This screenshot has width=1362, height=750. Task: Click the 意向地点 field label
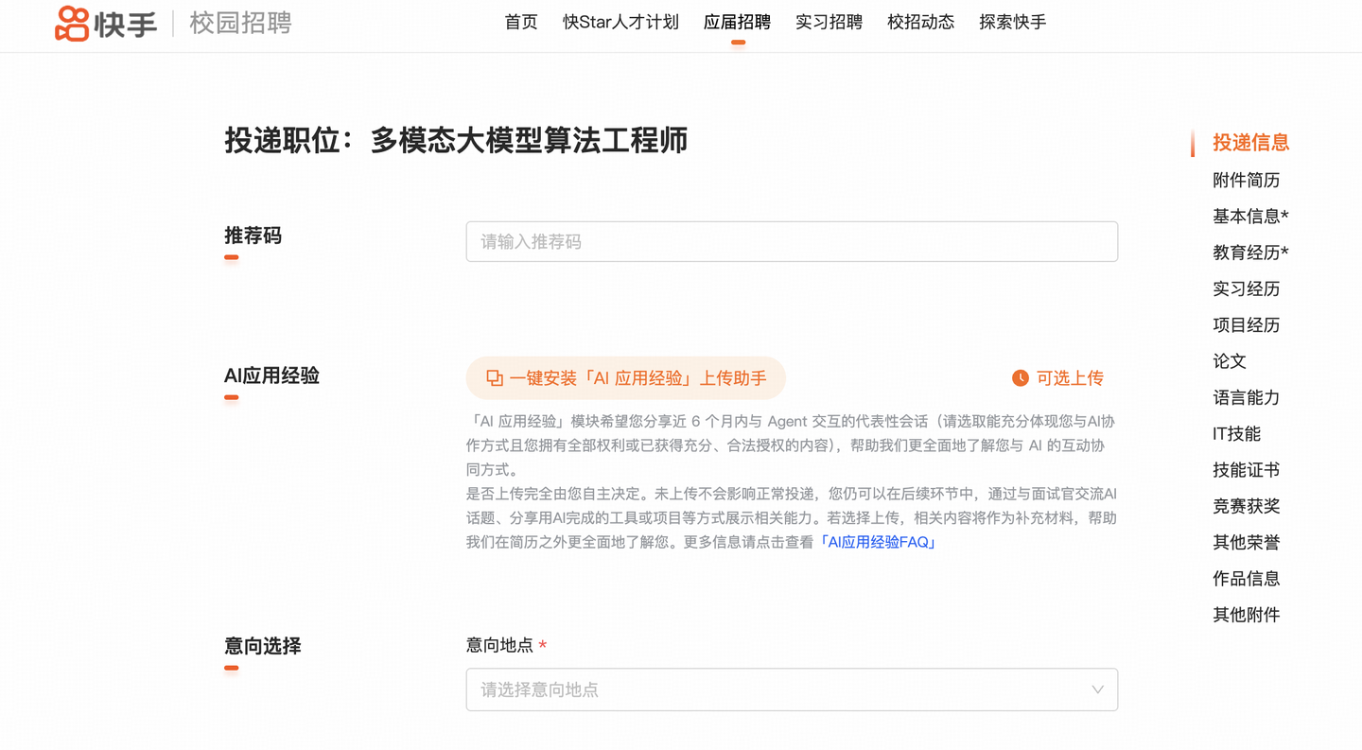tap(499, 645)
